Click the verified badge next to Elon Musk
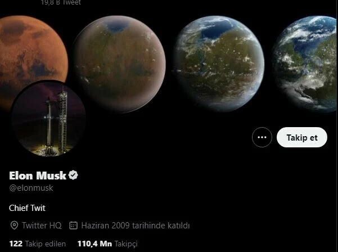338x252 pixels. pyautogui.click(x=73, y=175)
